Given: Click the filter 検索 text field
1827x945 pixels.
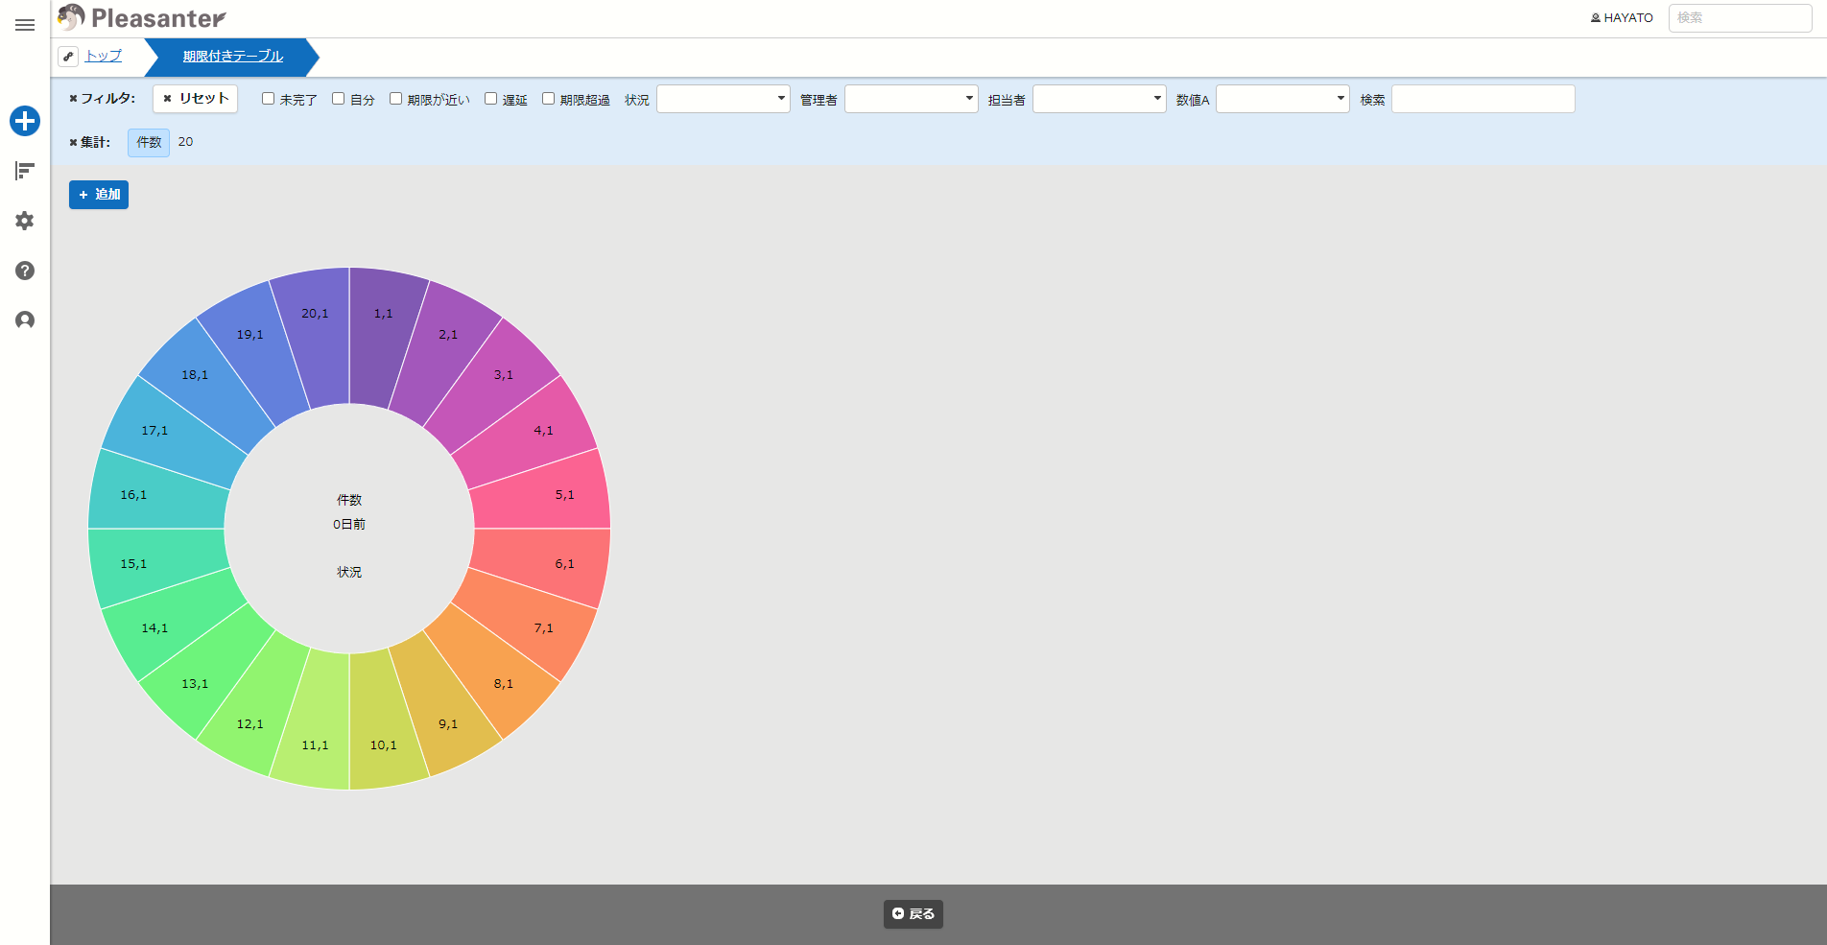Looking at the screenshot, I should coord(1483,99).
